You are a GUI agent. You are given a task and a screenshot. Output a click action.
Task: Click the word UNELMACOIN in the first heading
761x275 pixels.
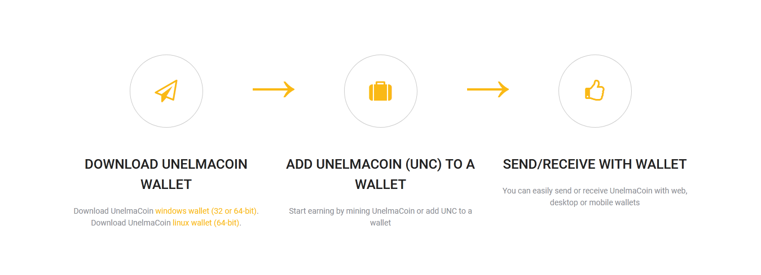click(205, 164)
